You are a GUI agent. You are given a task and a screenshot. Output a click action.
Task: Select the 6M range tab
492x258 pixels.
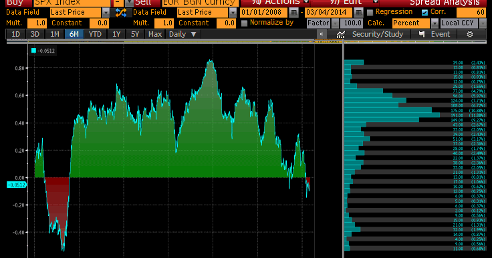click(74, 34)
